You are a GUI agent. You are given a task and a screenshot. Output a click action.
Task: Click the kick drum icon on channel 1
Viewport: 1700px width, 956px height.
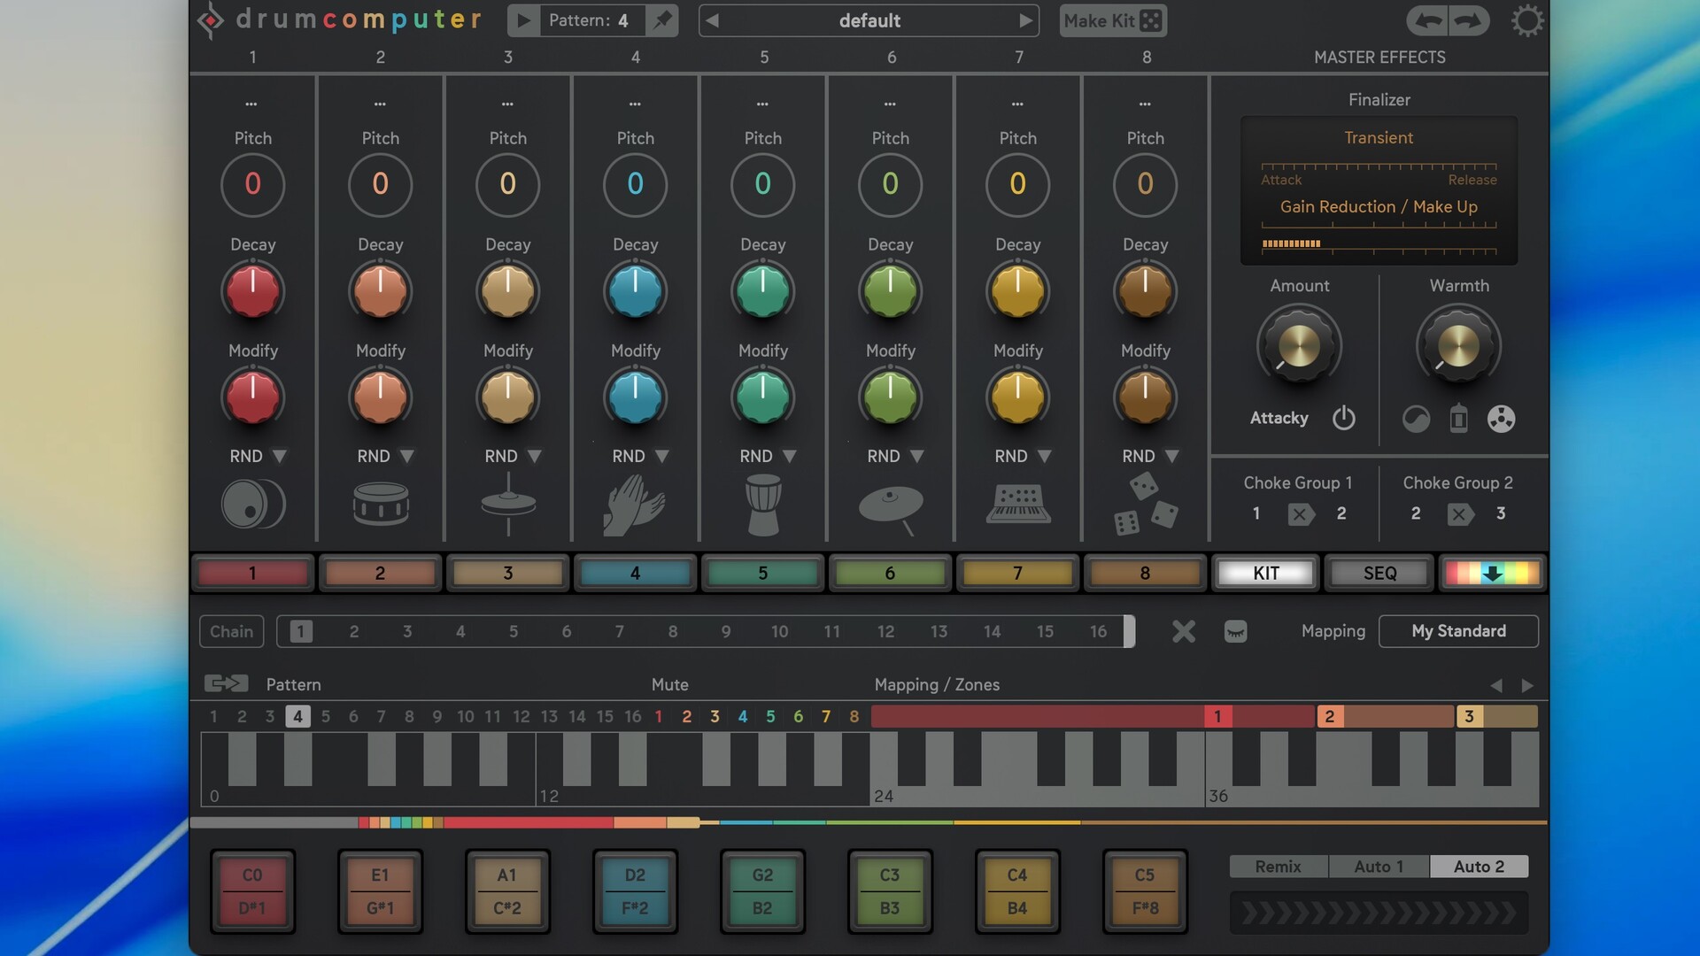(253, 505)
